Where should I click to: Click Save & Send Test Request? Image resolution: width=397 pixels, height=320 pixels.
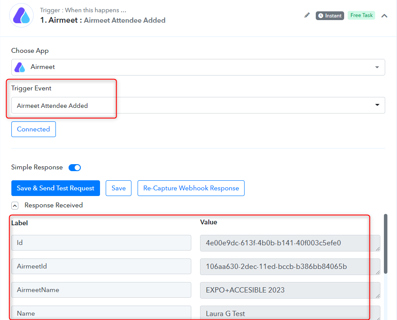(55, 188)
